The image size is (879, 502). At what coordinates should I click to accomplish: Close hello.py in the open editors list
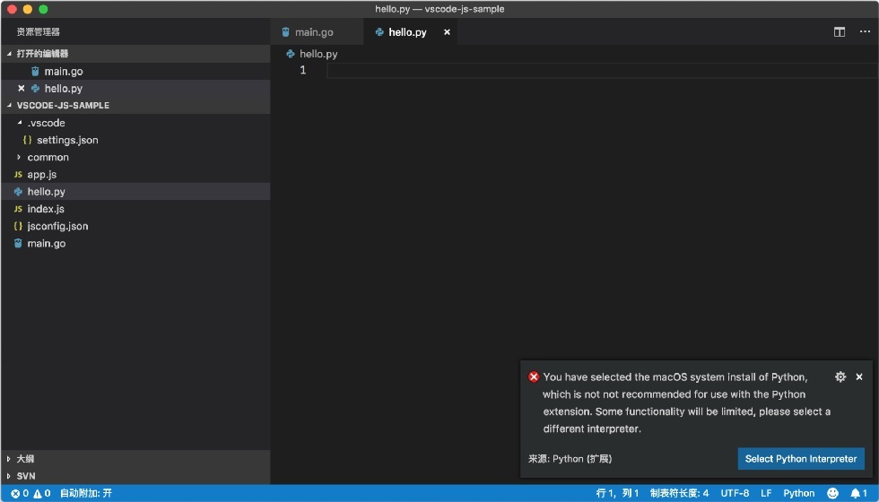pyautogui.click(x=22, y=89)
